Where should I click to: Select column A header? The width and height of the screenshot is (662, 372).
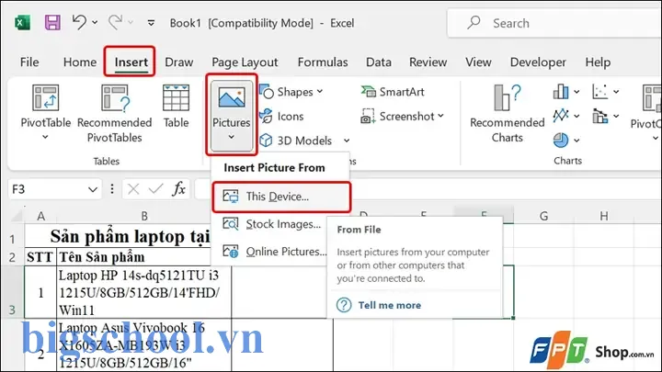pyautogui.click(x=40, y=216)
